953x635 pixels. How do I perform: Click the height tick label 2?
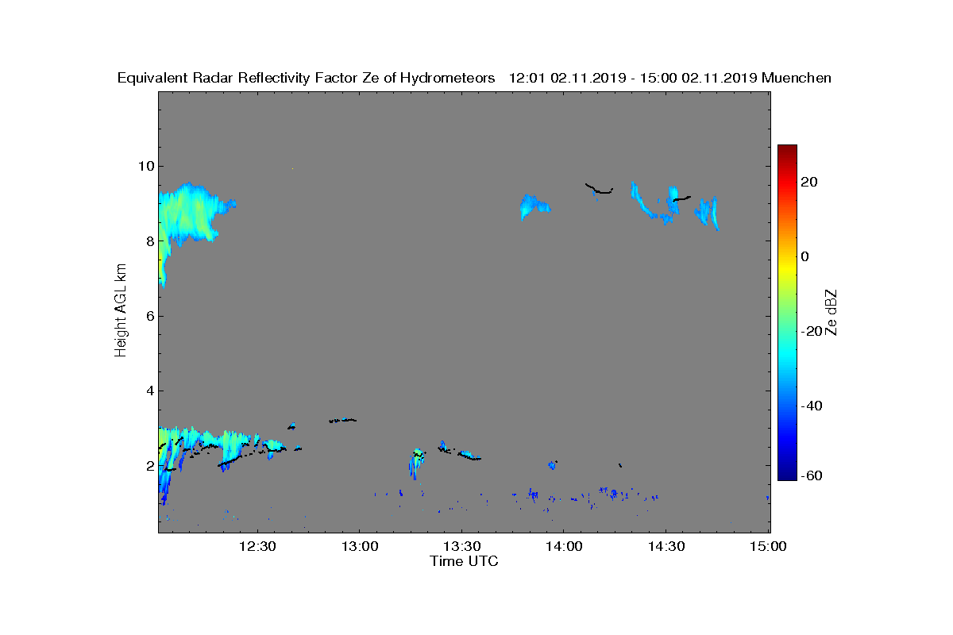pyautogui.click(x=149, y=465)
